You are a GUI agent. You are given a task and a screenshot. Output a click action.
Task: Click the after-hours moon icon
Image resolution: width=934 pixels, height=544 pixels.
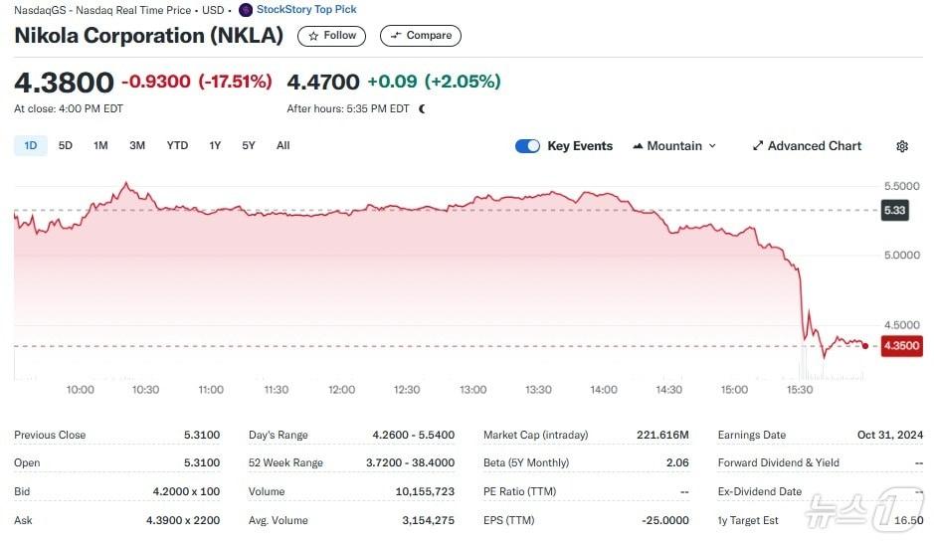(422, 108)
